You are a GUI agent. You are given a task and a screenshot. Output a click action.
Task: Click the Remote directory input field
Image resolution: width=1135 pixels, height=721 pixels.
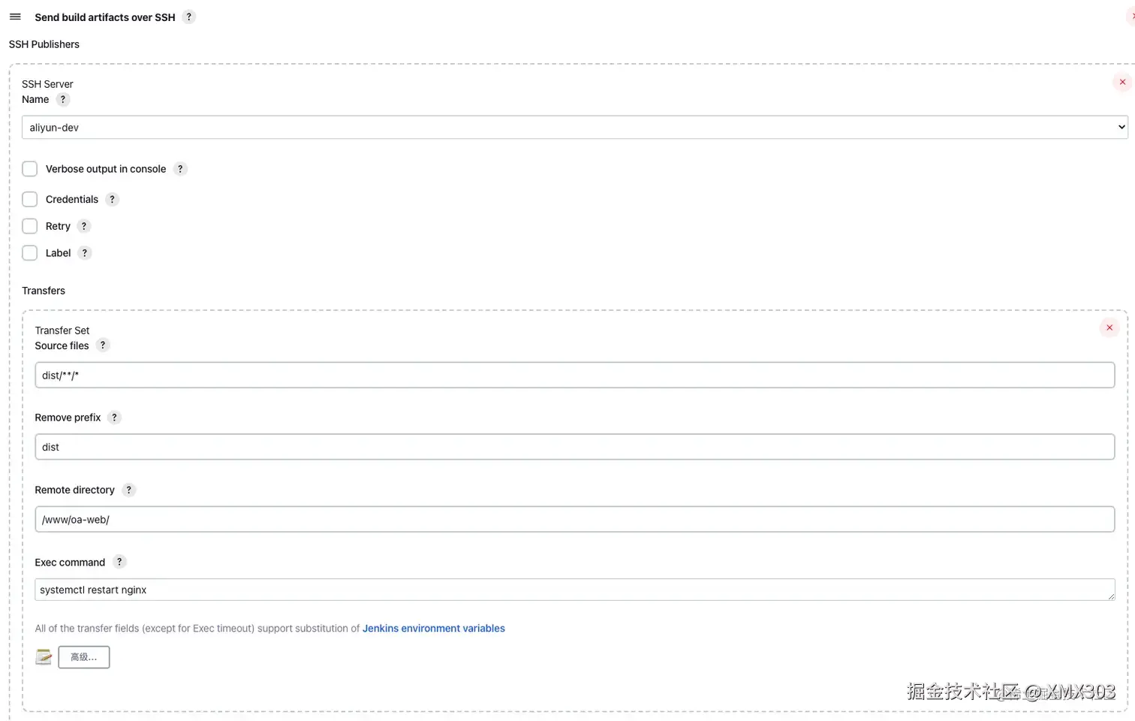click(x=574, y=520)
